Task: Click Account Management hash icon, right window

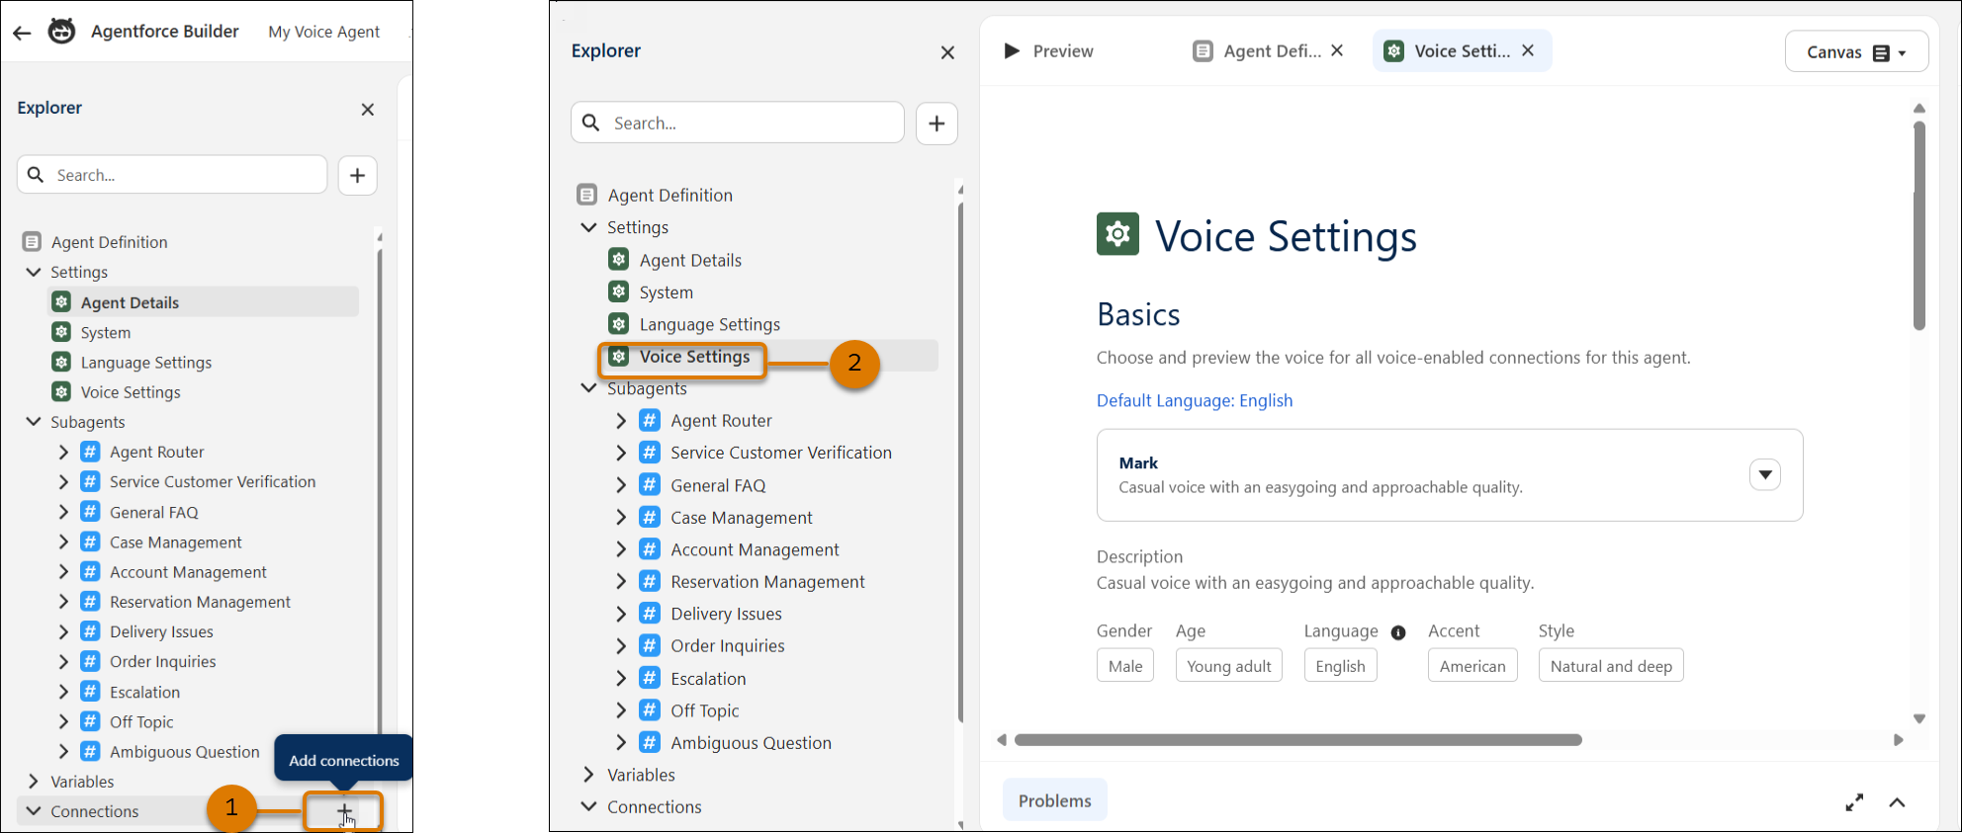Action: coord(650,548)
